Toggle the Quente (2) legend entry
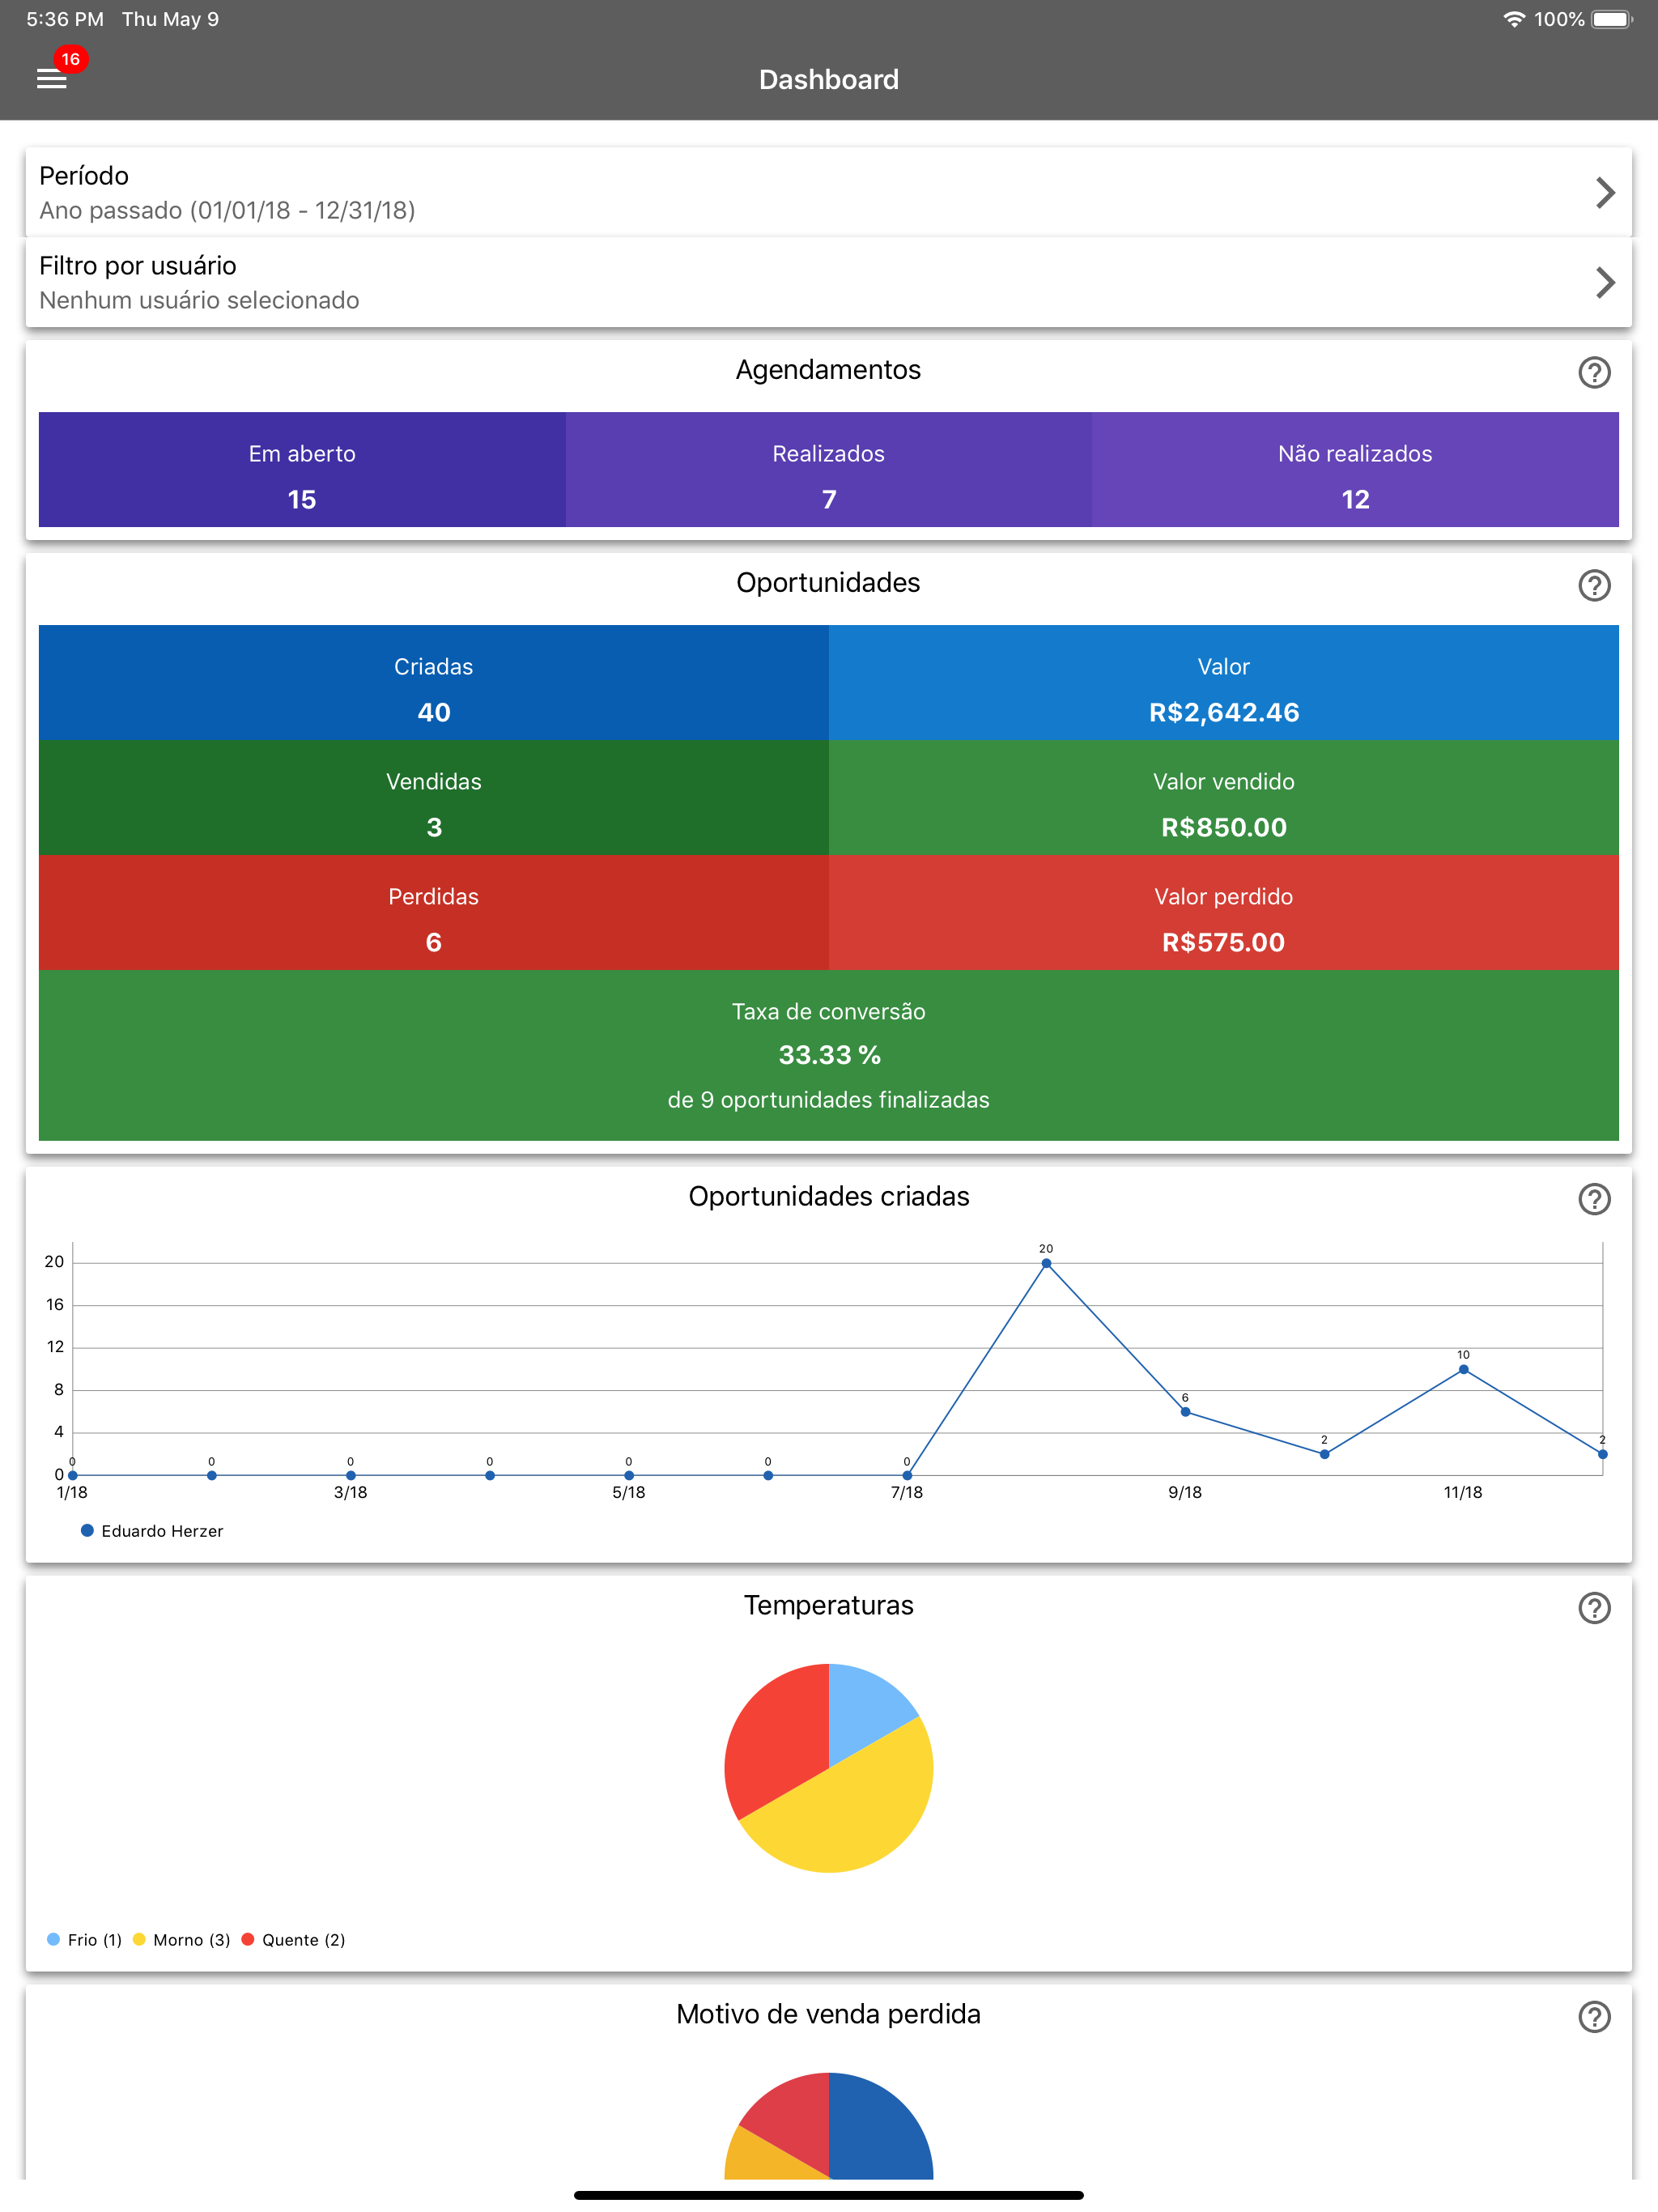 [x=293, y=1939]
